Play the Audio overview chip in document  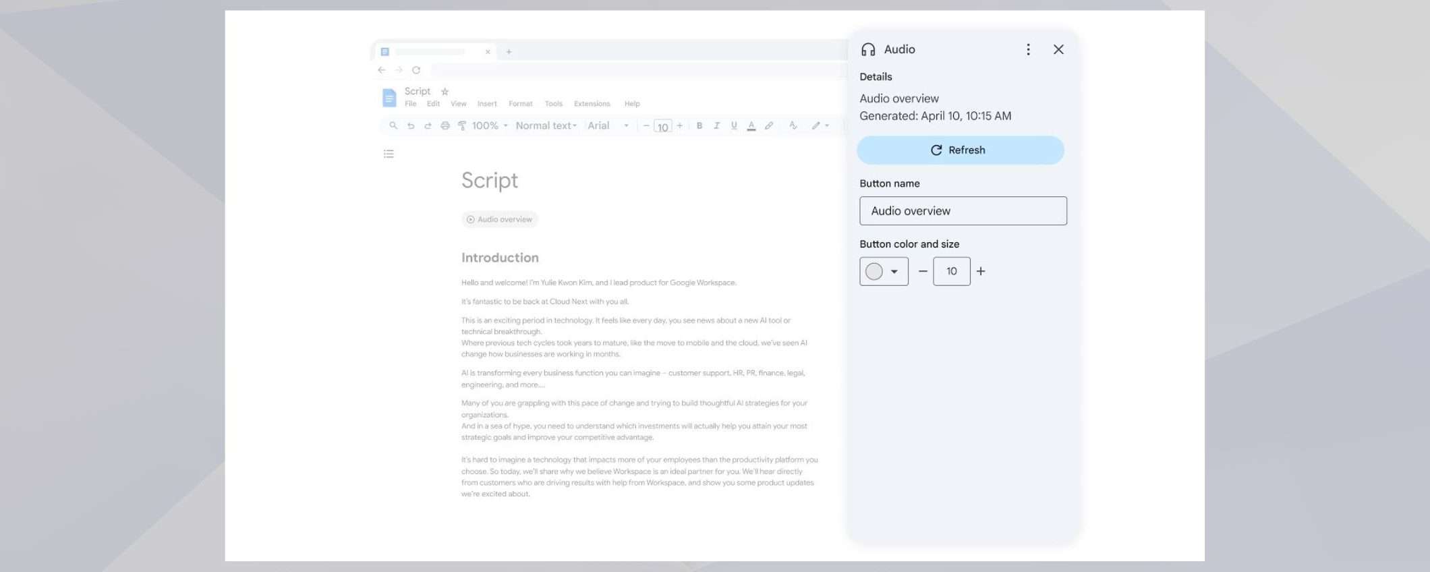[500, 219]
